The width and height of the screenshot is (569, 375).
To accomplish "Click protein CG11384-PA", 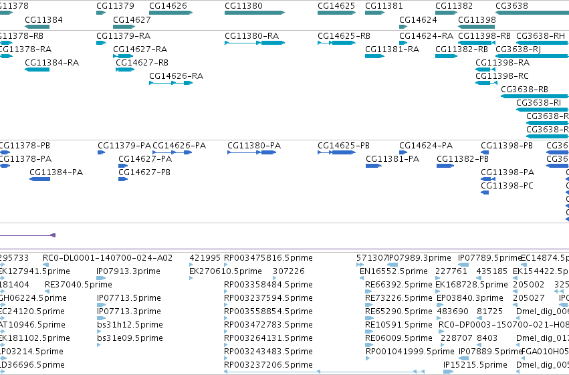I will point(39,179).
